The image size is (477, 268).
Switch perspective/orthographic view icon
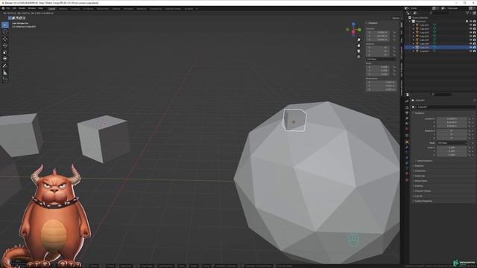(x=358, y=57)
